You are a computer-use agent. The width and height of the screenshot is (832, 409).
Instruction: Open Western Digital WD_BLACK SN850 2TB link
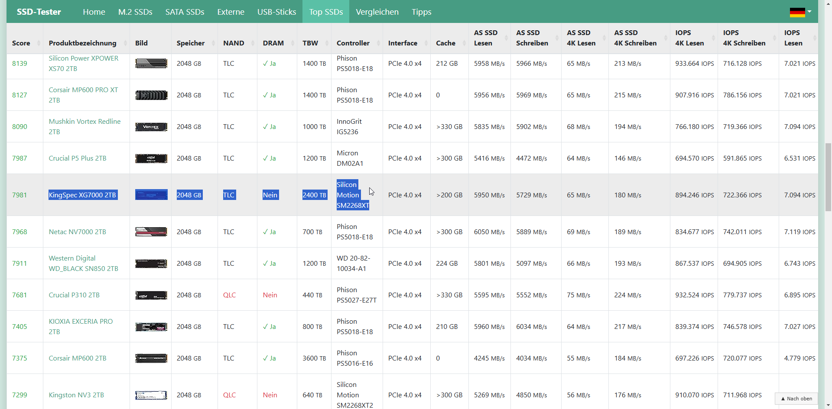[83, 264]
